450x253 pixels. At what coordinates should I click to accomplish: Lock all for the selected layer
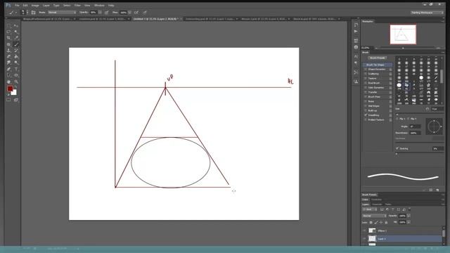click(386, 222)
